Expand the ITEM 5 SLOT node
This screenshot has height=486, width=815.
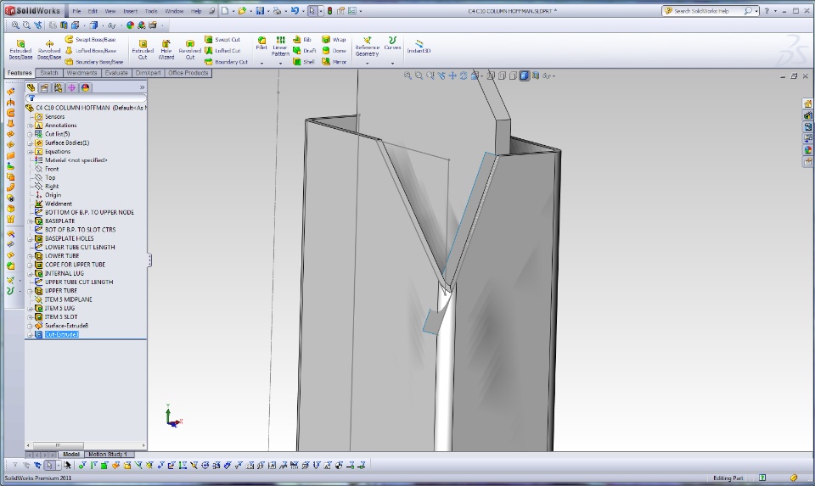[31, 317]
